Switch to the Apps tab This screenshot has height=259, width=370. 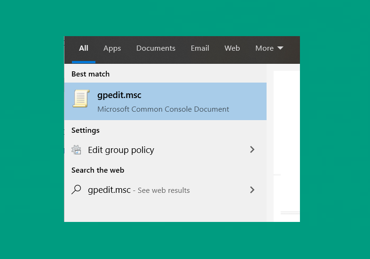pos(112,48)
